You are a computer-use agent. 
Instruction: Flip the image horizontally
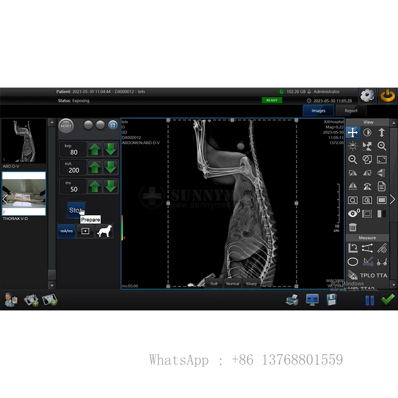(x=353, y=186)
